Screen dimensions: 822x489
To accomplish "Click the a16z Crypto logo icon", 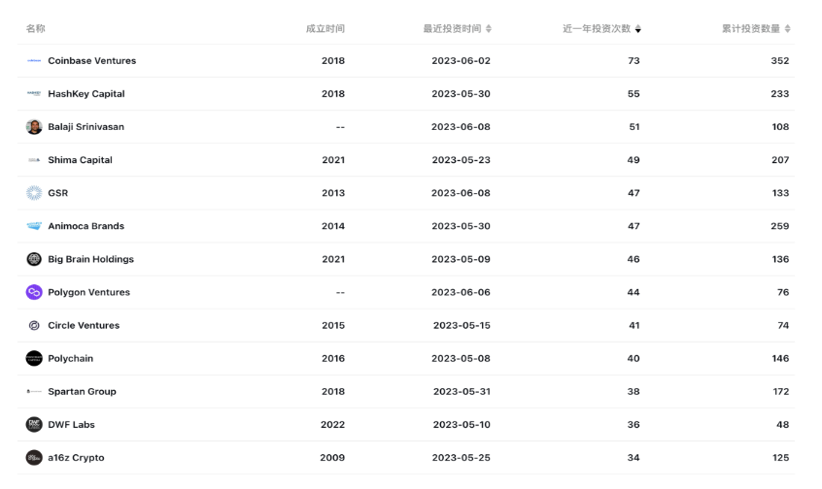I will 34,458.
